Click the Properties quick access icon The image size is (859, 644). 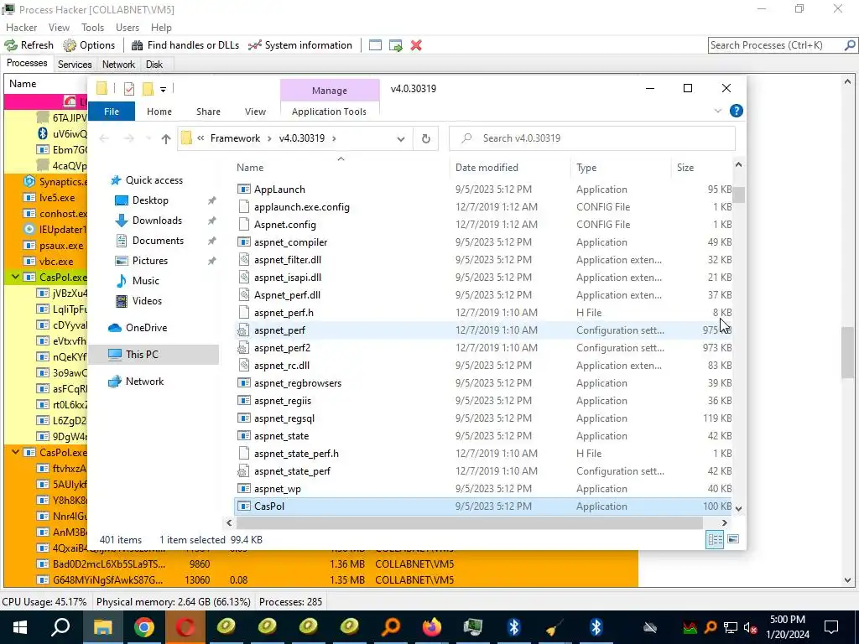click(129, 89)
